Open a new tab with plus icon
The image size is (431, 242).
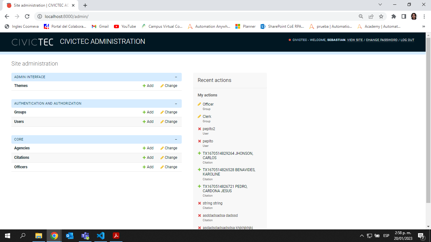85,5
